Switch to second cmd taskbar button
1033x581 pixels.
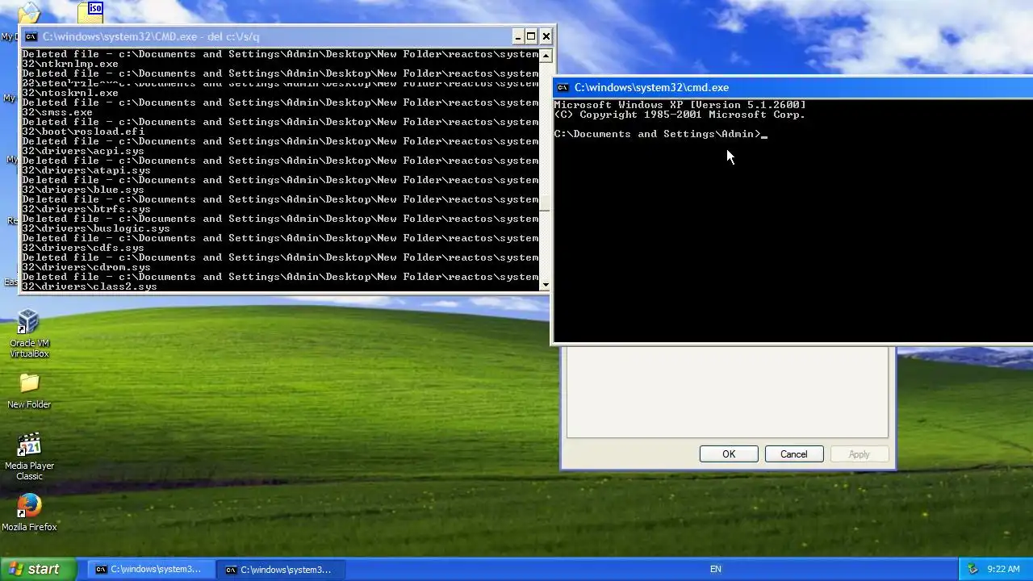pos(280,569)
